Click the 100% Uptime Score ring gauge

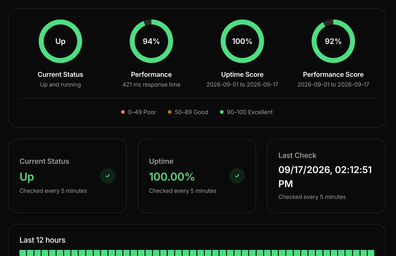click(x=242, y=41)
